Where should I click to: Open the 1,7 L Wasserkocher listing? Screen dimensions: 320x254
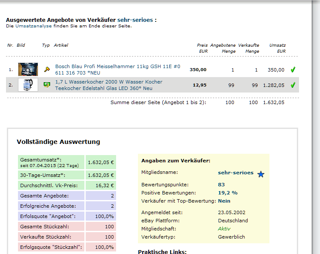coord(108,85)
